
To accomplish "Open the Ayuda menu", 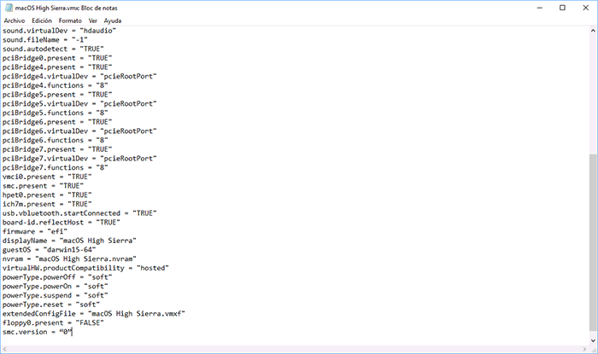I will point(113,20).
